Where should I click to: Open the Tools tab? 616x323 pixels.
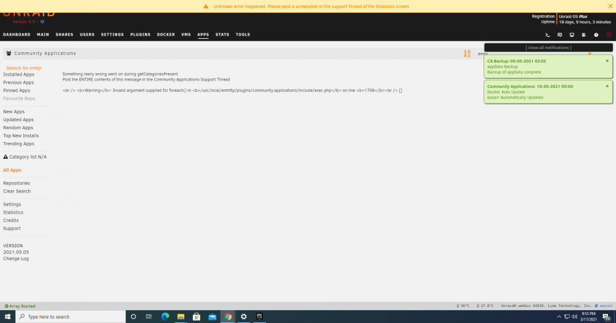point(243,34)
